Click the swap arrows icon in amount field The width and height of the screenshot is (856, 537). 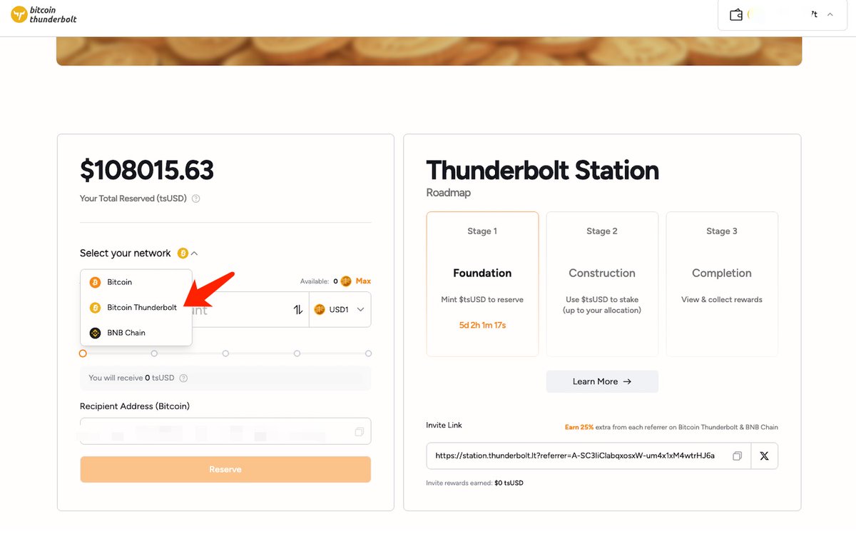tap(298, 309)
